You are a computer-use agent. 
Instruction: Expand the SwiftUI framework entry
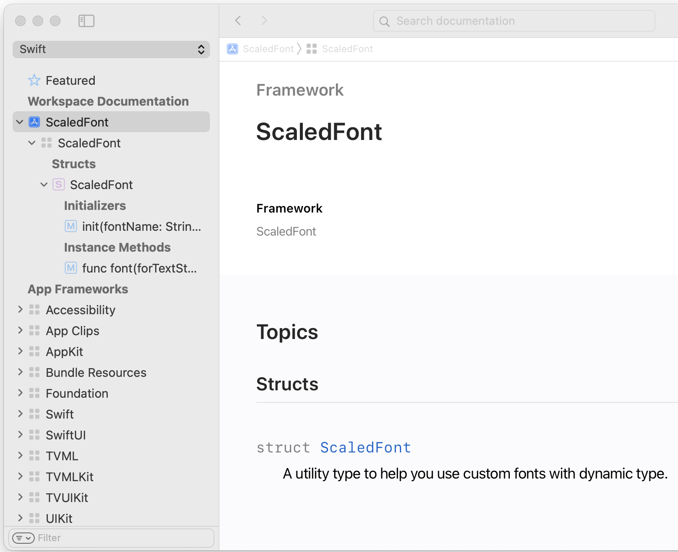click(x=20, y=435)
